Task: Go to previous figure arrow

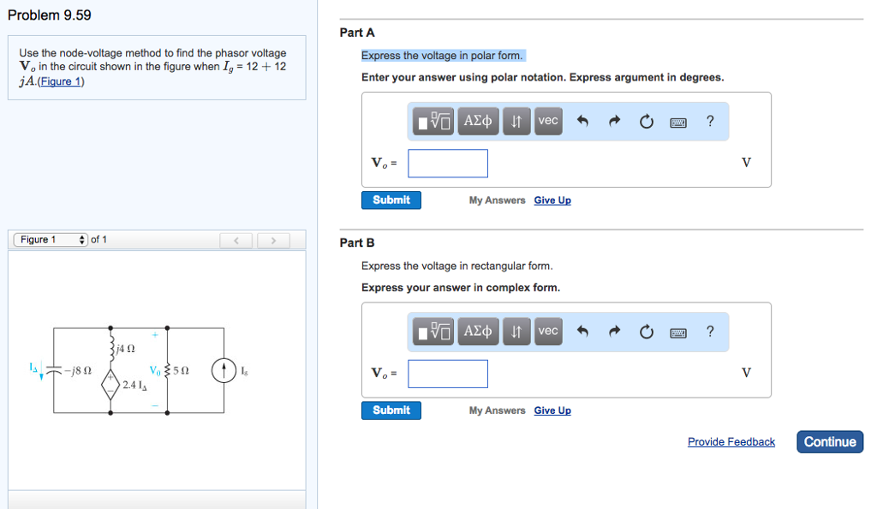Action: [236, 241]
